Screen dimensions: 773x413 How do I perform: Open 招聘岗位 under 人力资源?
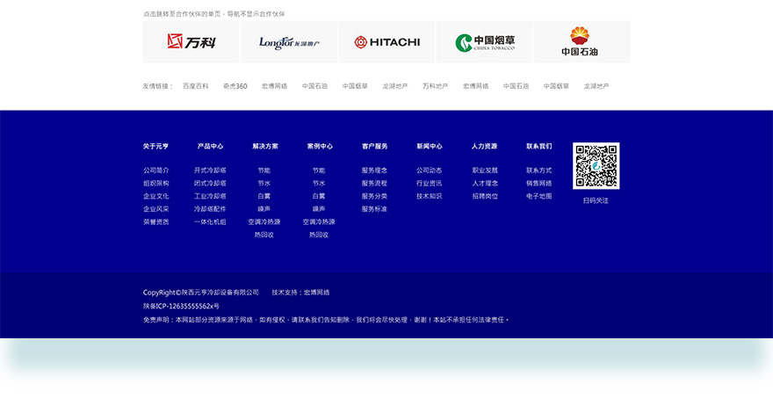[485, 196]
